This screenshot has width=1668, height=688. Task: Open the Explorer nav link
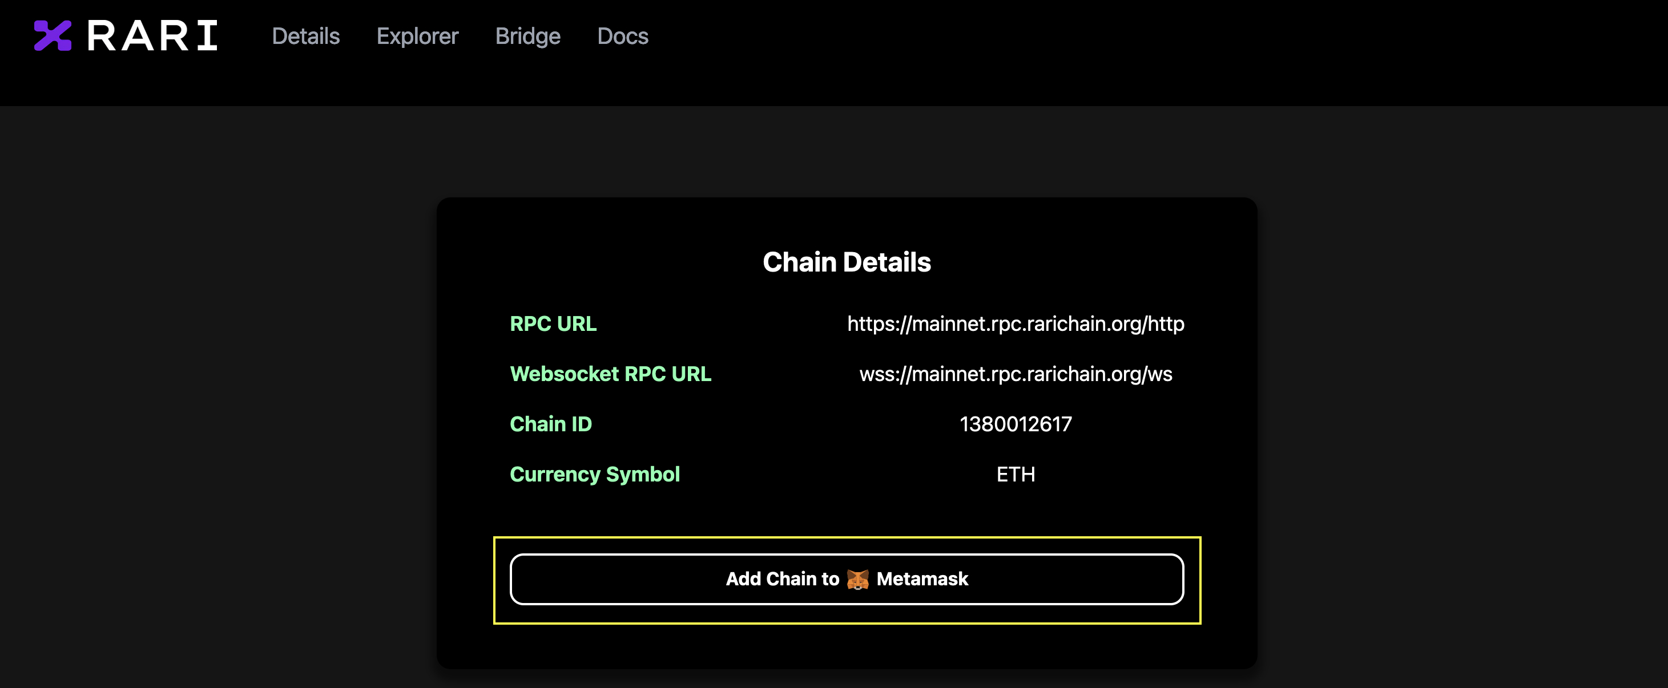point(417,37)
